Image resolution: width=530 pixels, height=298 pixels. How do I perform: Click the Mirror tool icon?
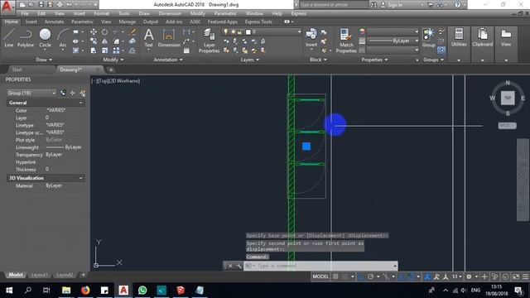(x=105, y=41)
